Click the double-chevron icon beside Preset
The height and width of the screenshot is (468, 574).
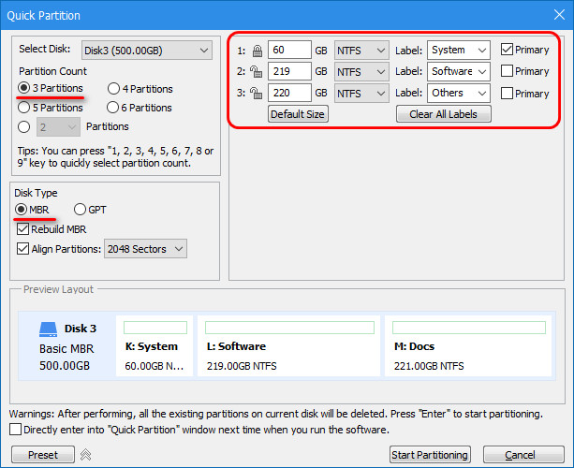point(85,455)
